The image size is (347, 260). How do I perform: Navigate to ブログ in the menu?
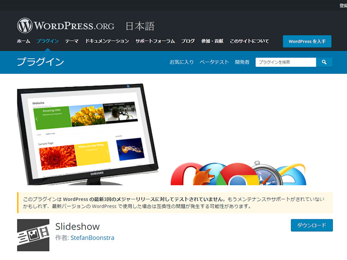point(188,41)
